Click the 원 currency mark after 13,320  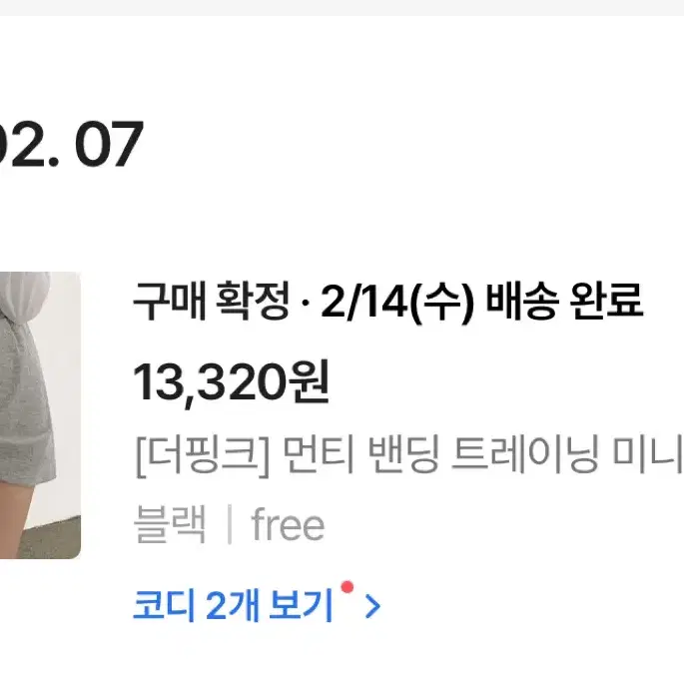[x=310, y=381]
